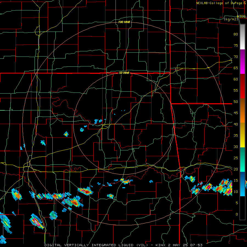The height and width of the screenshot is (247, 247).
Task: Select the green segment of the color scale
Action: pos(242,160)
